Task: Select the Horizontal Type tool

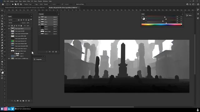Action: coord(2,54)
